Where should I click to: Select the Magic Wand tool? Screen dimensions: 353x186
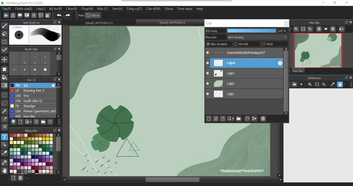(4, 111)
